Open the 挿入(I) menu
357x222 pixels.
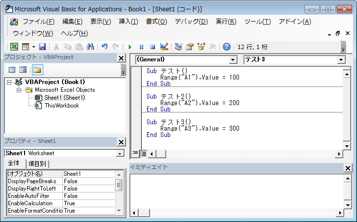pos(128,22)
